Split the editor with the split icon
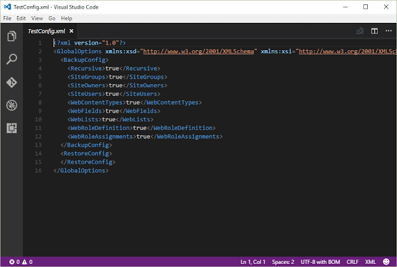 tap(375, 31)
